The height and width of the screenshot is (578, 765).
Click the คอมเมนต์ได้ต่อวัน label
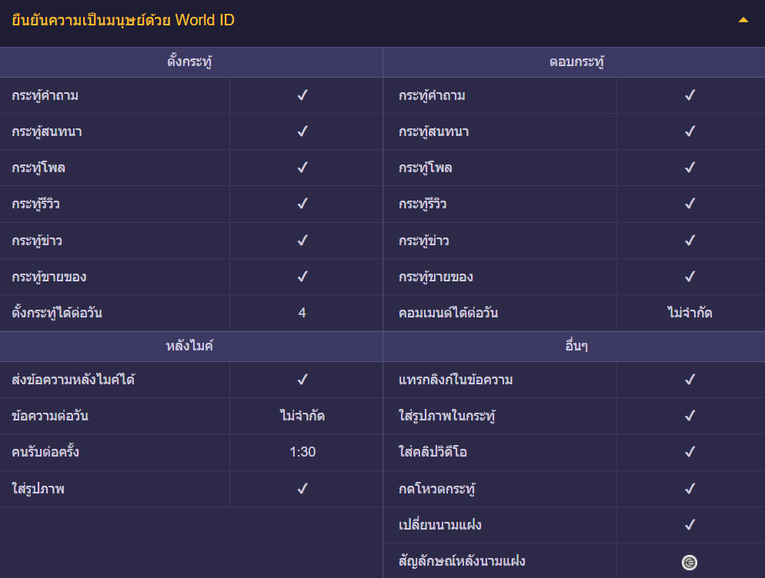[x=449, y=313]
